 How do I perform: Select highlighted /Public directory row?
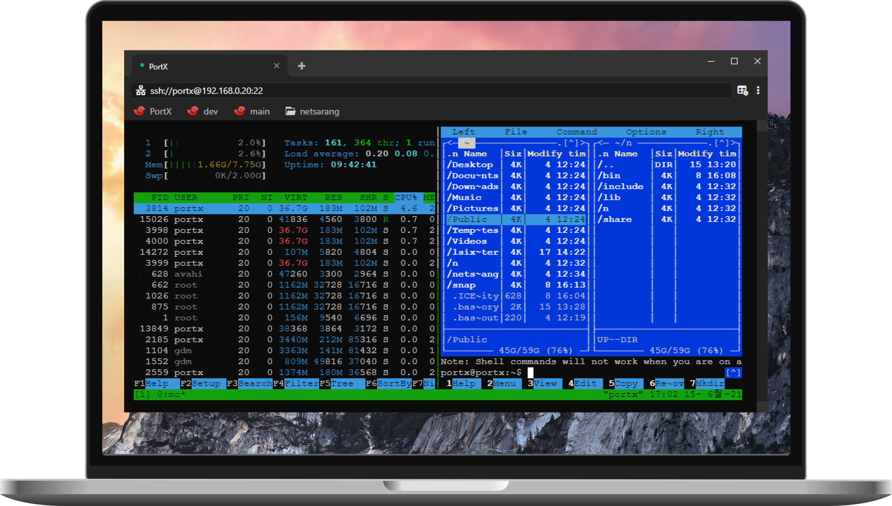pos(516,219)
